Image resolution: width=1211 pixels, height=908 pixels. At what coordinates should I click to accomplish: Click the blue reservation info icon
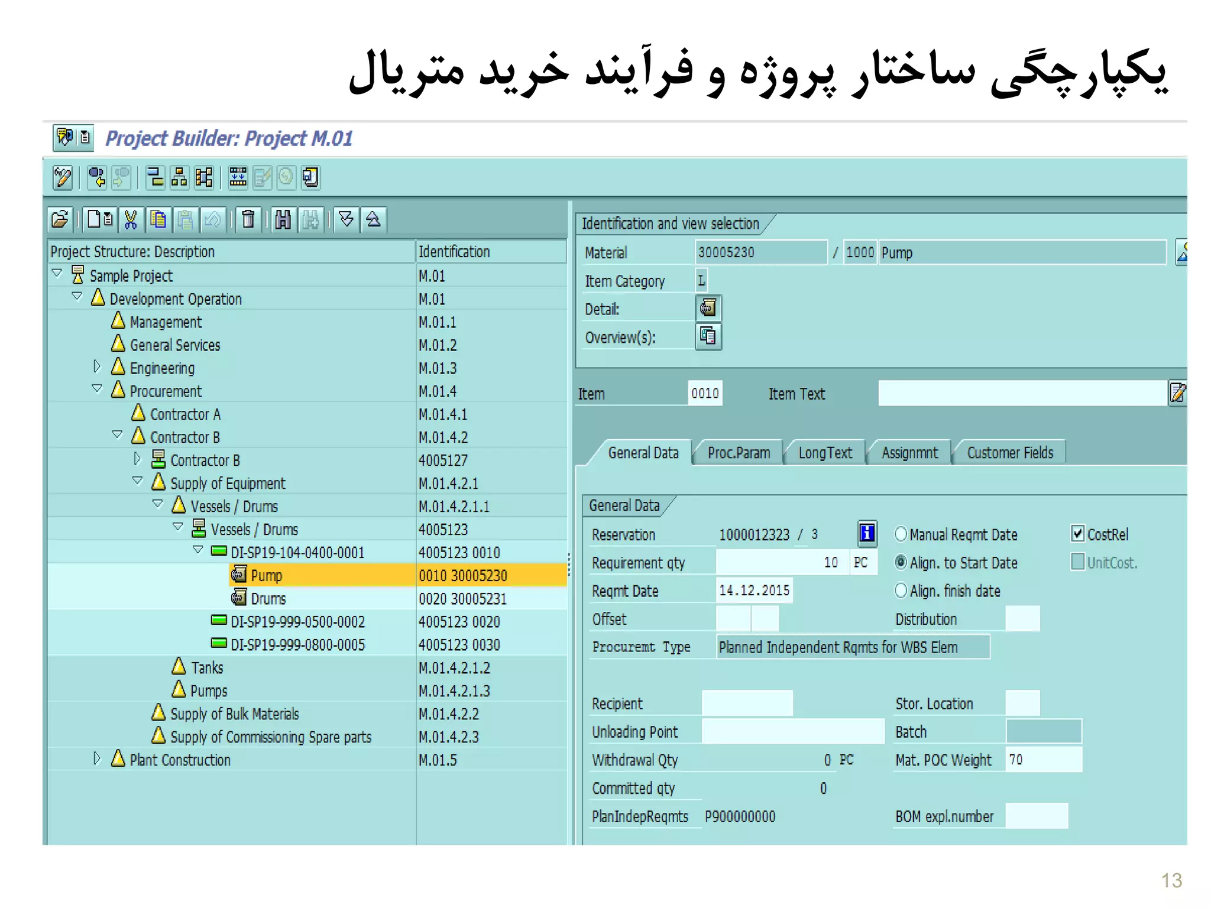(866, 534)
